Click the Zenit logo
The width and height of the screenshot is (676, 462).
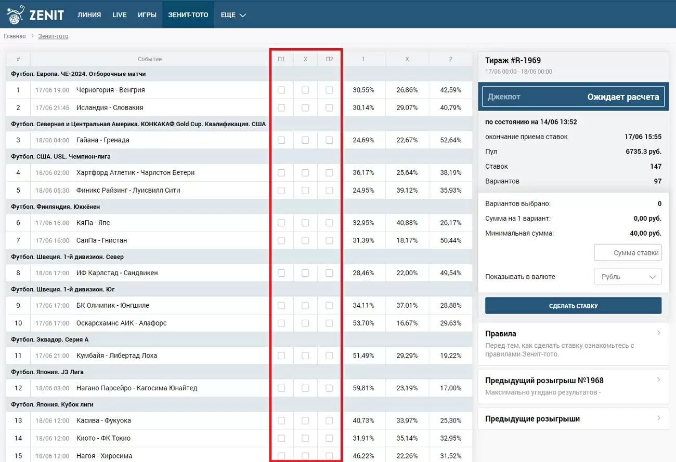pyautogui.click(x=35, y=15)
